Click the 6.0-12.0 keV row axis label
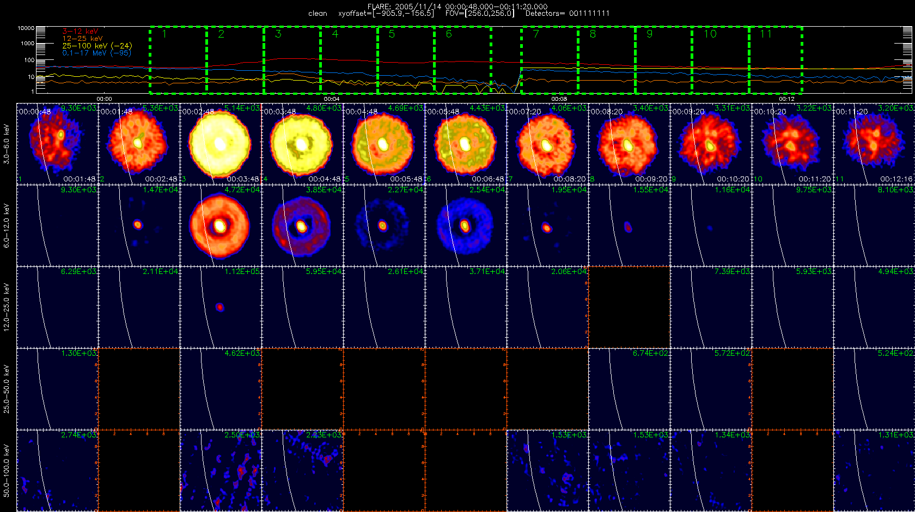915x512 pixels. [x=7, y=225]
